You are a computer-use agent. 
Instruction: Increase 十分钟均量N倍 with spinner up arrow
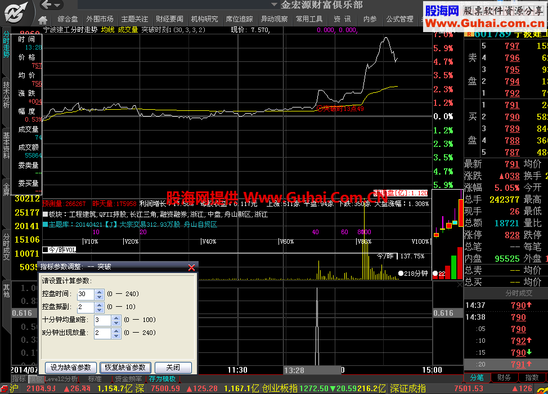click(116, 317)
